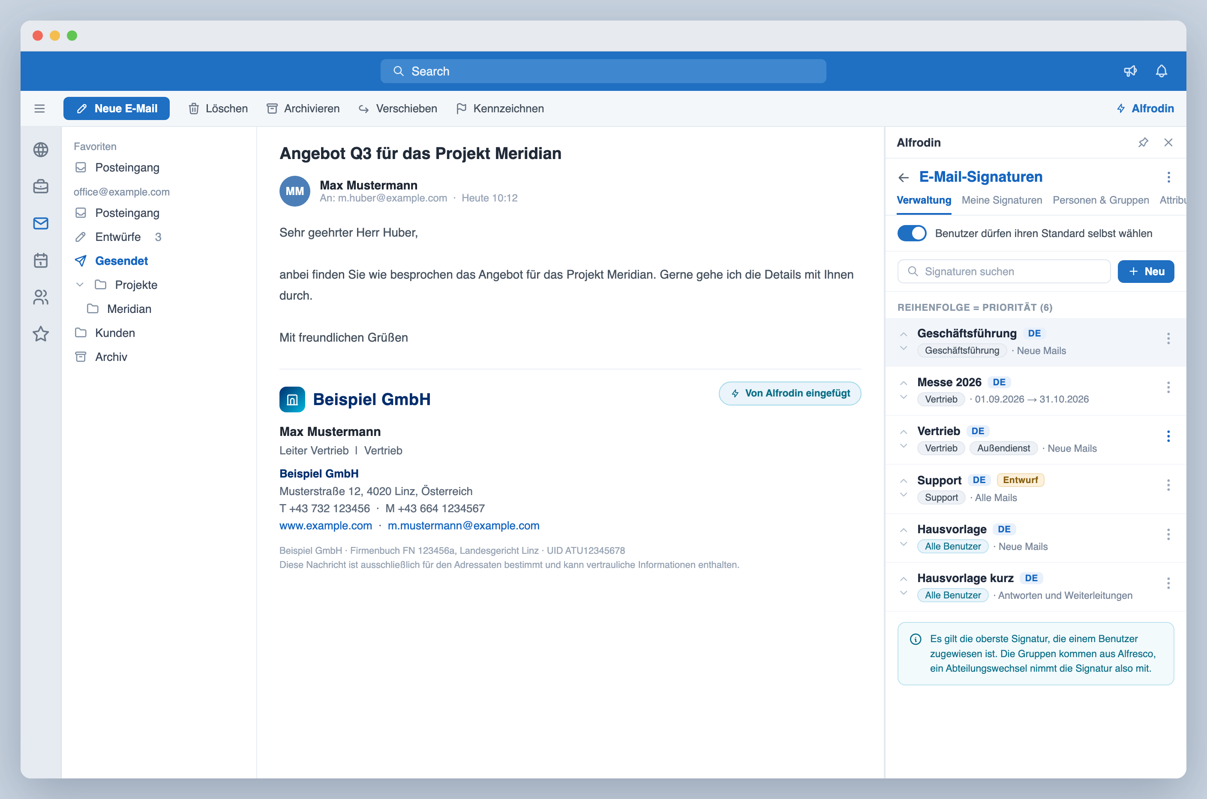The height and width of the screenshot is (799, 1207).
Task: Toggle 'Benutzer dürfen ihren Standard selbst wählen'
Action: point(912,233)
